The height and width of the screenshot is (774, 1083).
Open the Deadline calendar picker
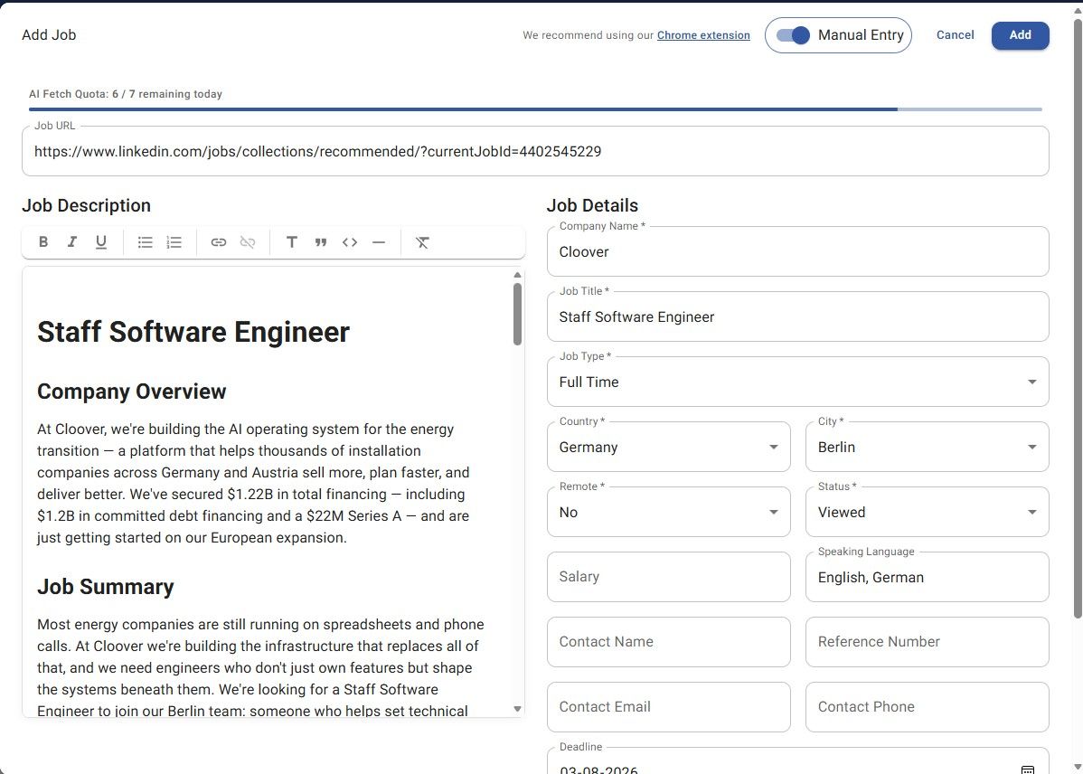click(1028, 769)
